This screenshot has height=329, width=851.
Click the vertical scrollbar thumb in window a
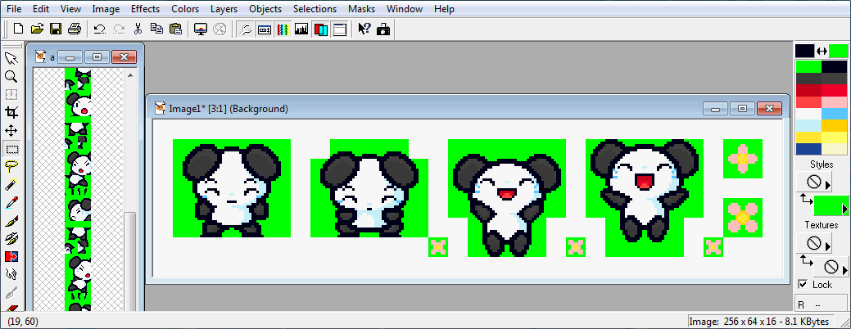[x=130, y=261]
